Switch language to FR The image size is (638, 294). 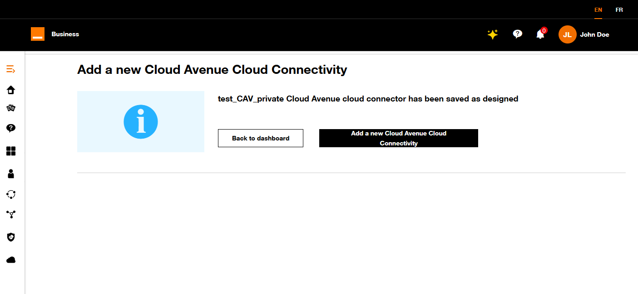coord(619,10)
